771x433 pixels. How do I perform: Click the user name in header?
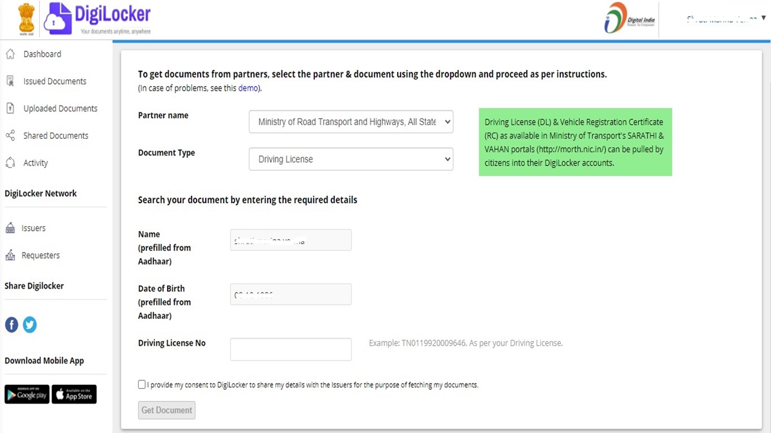tap(723, 20)
